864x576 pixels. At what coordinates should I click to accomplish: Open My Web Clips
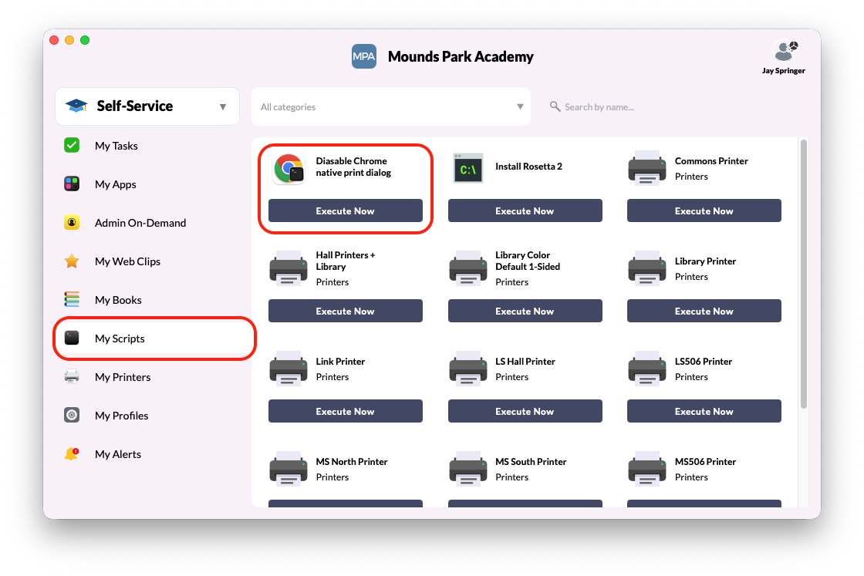(127, 261)
